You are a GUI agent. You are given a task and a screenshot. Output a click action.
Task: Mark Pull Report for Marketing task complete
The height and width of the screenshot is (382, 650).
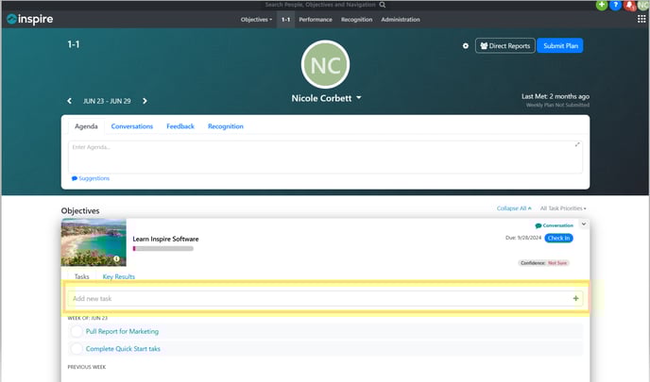(77, 332)
